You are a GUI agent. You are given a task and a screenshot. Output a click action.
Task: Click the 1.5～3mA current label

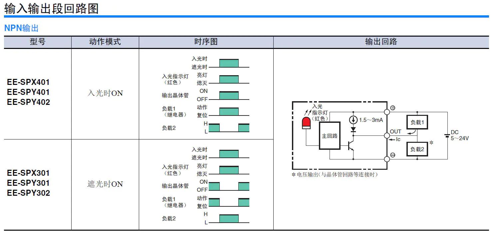(x=371, y=120)
